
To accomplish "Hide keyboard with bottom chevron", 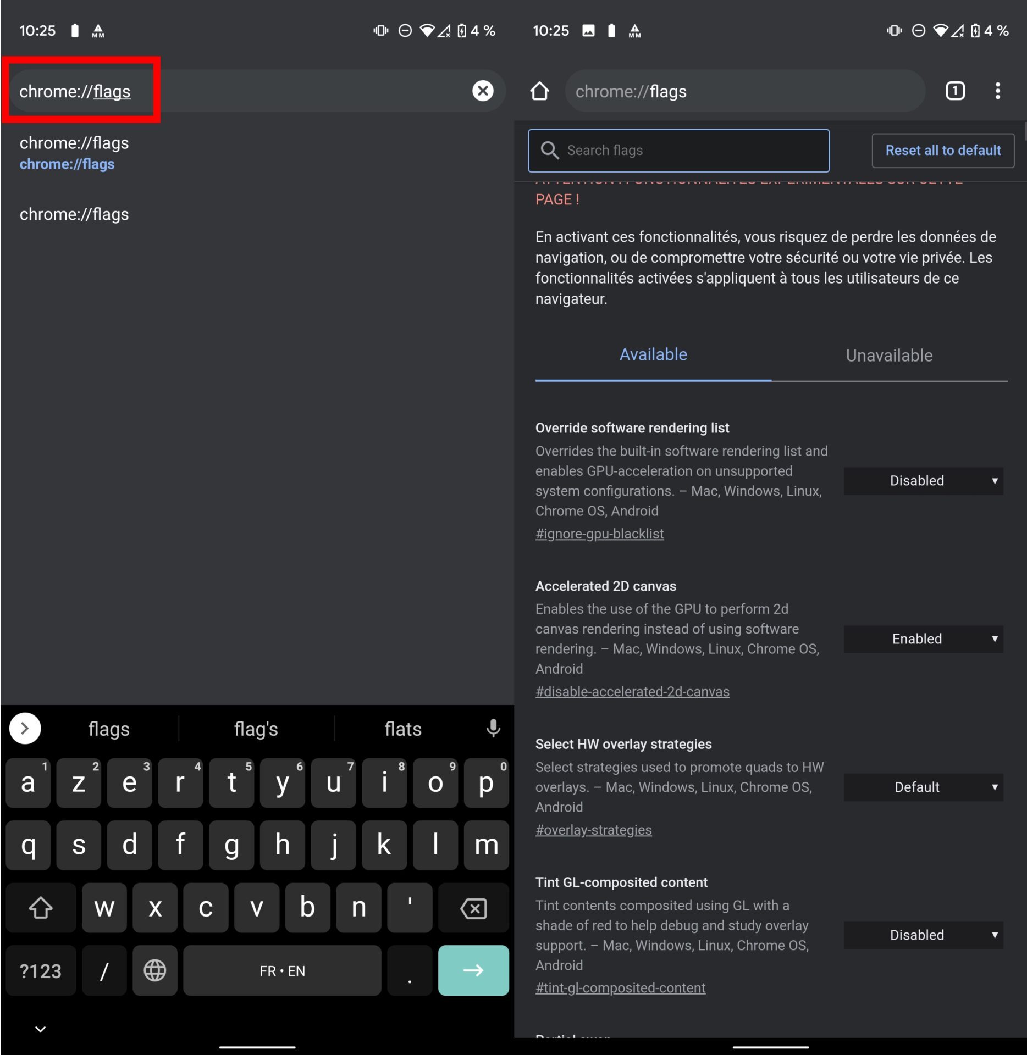I will [40, 1029].
